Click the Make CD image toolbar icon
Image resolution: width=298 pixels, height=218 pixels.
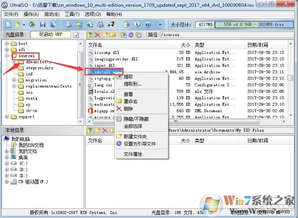click(x=68, y=25)
